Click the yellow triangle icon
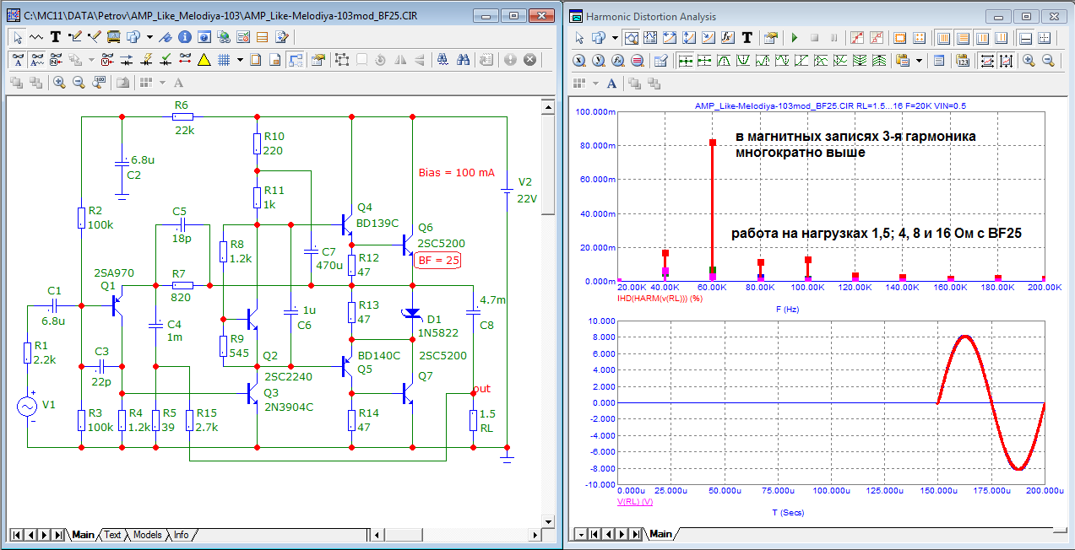This screenshot has height=550, width=1075. point(204,60)
